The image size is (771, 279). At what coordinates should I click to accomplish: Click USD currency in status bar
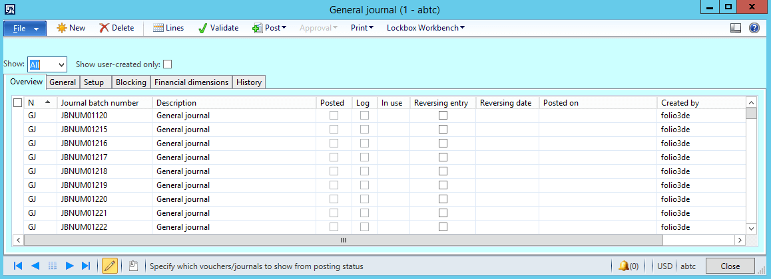point(664,266)
